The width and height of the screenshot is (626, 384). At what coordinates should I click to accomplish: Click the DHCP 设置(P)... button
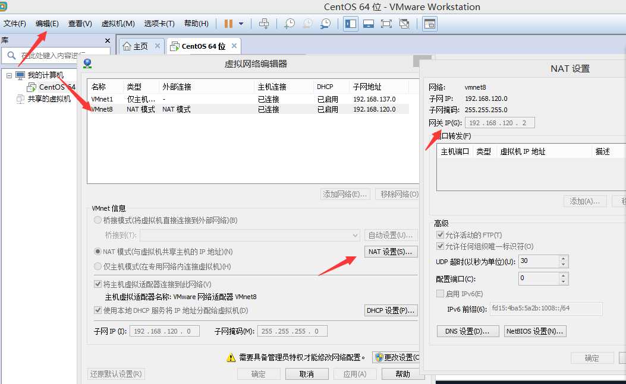point(391,310)
